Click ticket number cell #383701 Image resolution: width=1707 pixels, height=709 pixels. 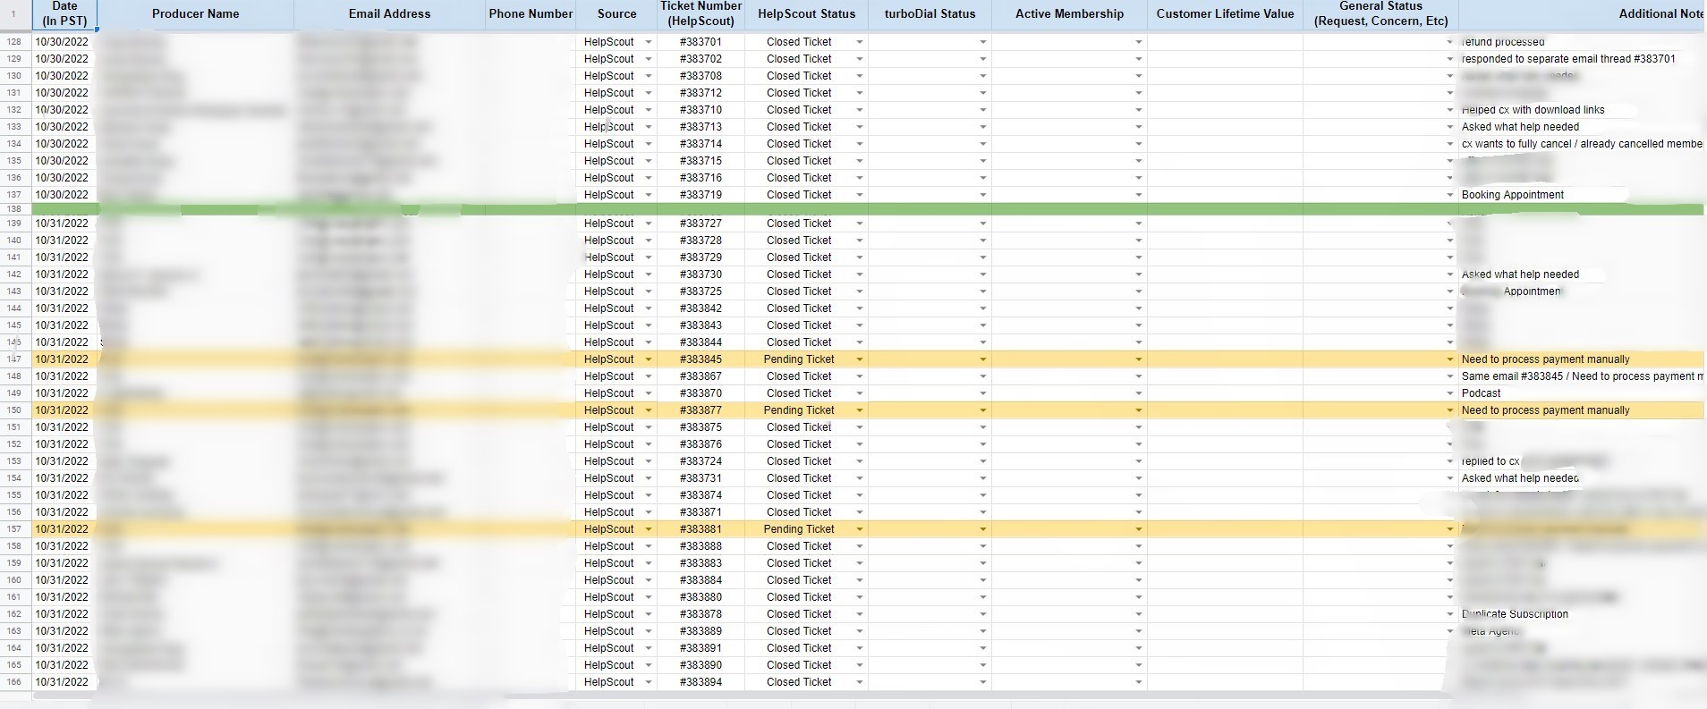tap(701, 42)
